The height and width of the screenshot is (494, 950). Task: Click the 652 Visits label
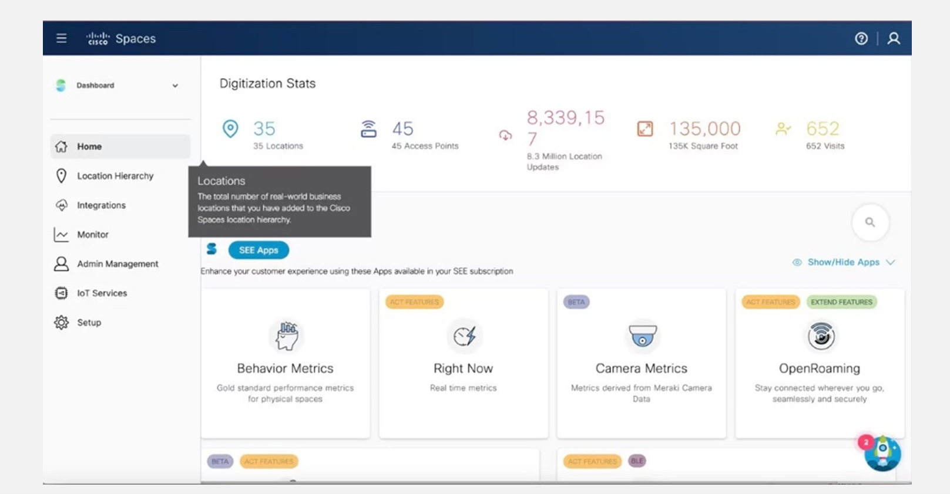point(825,146)
